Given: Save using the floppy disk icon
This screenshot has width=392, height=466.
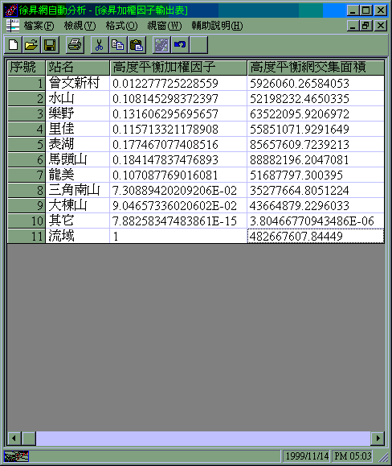Looking at the screenshot, I should coord(50,45).
